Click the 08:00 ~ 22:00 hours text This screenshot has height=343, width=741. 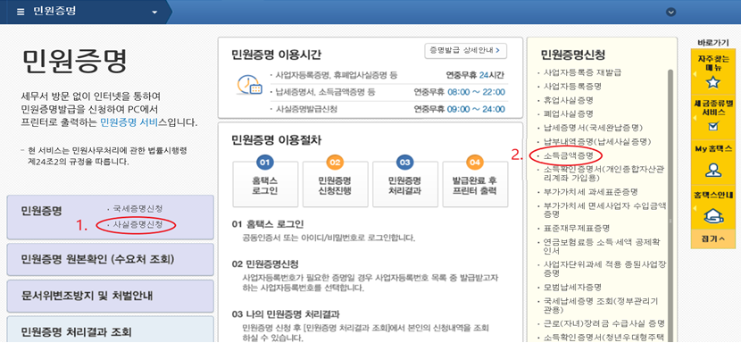[476, 92]
